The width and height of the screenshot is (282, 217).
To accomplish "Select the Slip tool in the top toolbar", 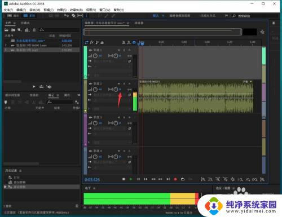I will tap(80, 16).
